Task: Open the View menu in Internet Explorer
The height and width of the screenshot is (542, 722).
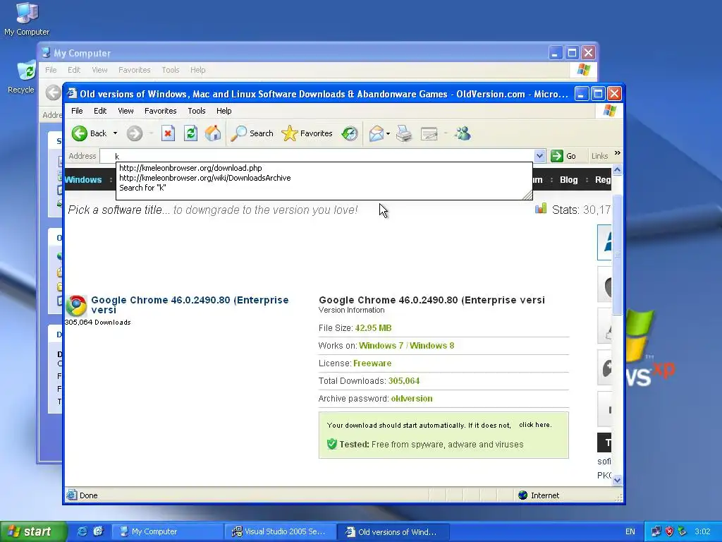Action: (x=126, y=111)
